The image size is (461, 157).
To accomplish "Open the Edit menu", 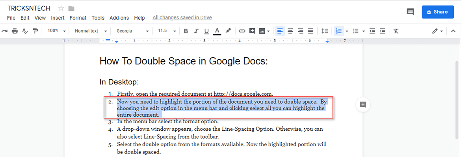I will 25,18.
